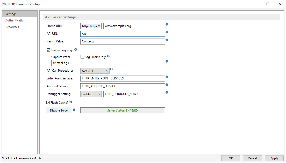
Task: Click info icon beside API Call Procedure dropdown
Action: 111,69
